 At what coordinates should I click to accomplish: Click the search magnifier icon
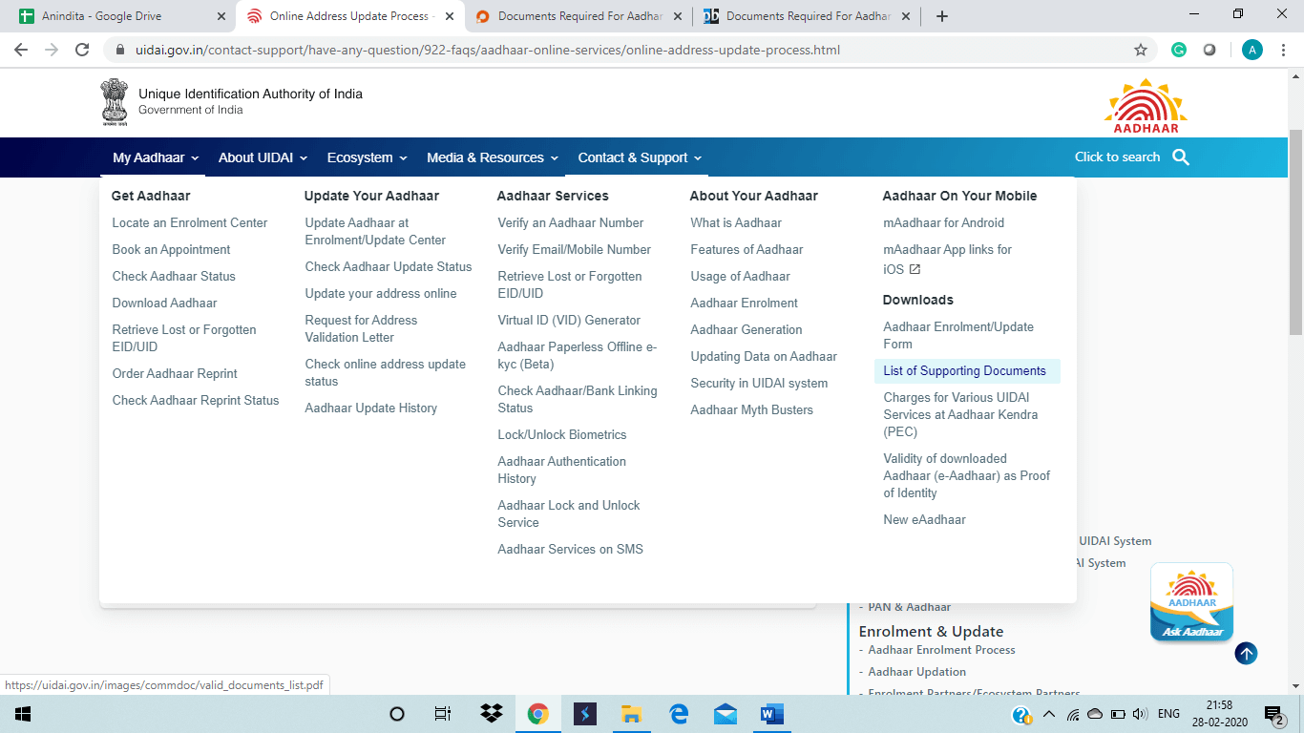[x=1181, y=157]
